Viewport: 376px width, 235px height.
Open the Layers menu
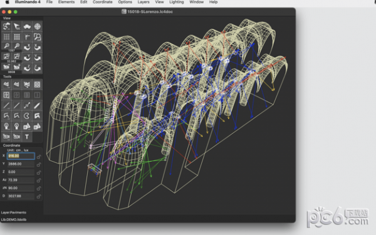tap(144, 2)
